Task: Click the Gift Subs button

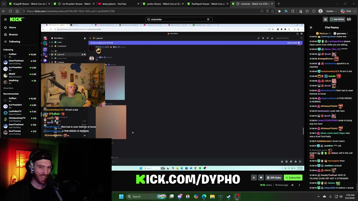Action: tap(274, 178)
